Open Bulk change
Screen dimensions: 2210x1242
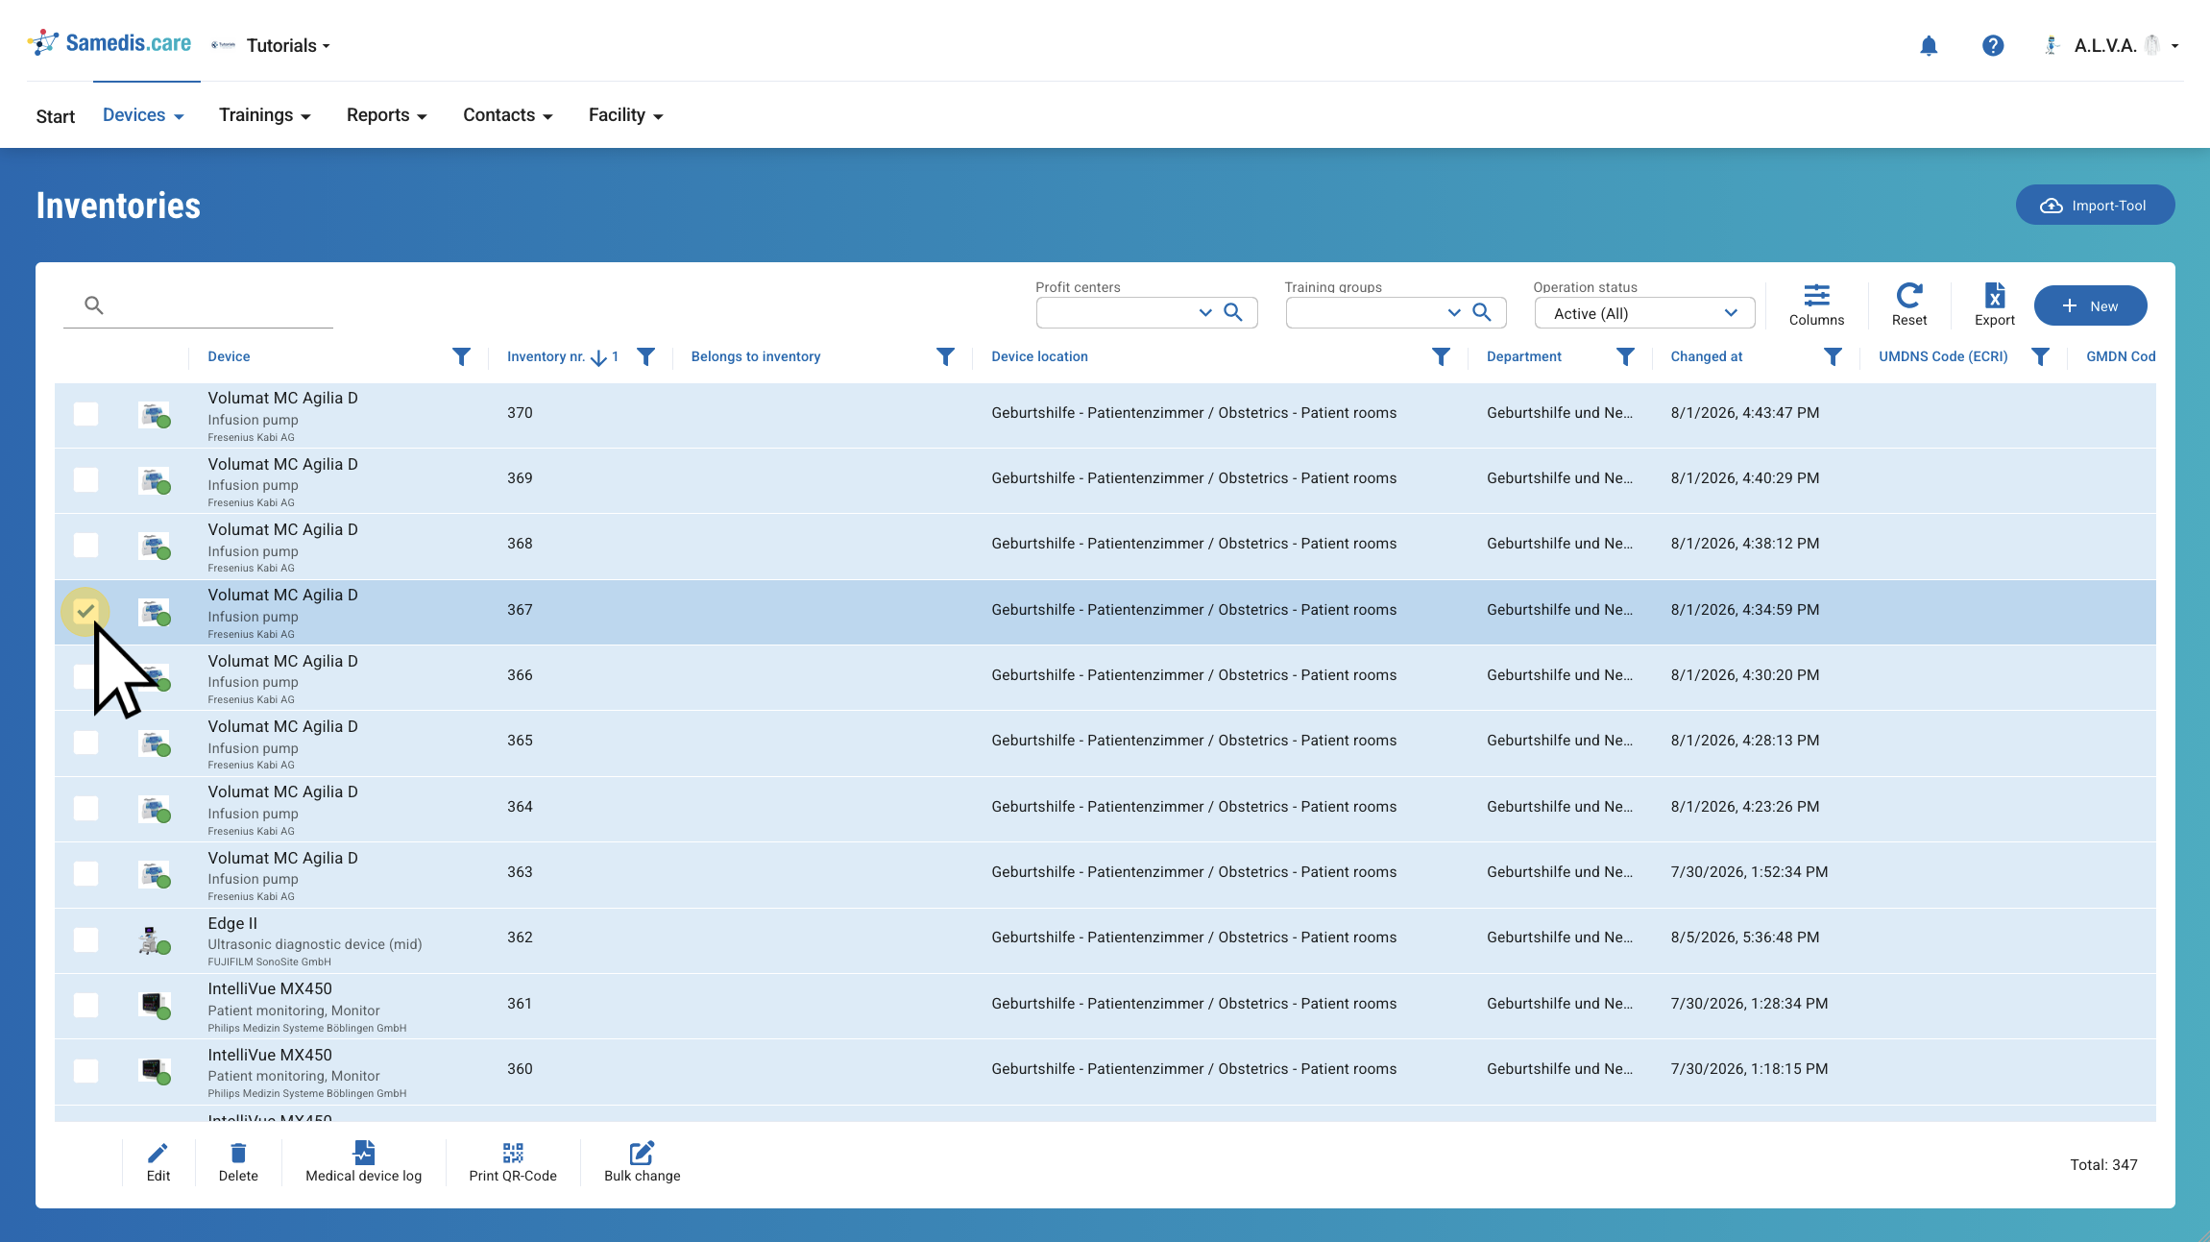pos(643,1162)
